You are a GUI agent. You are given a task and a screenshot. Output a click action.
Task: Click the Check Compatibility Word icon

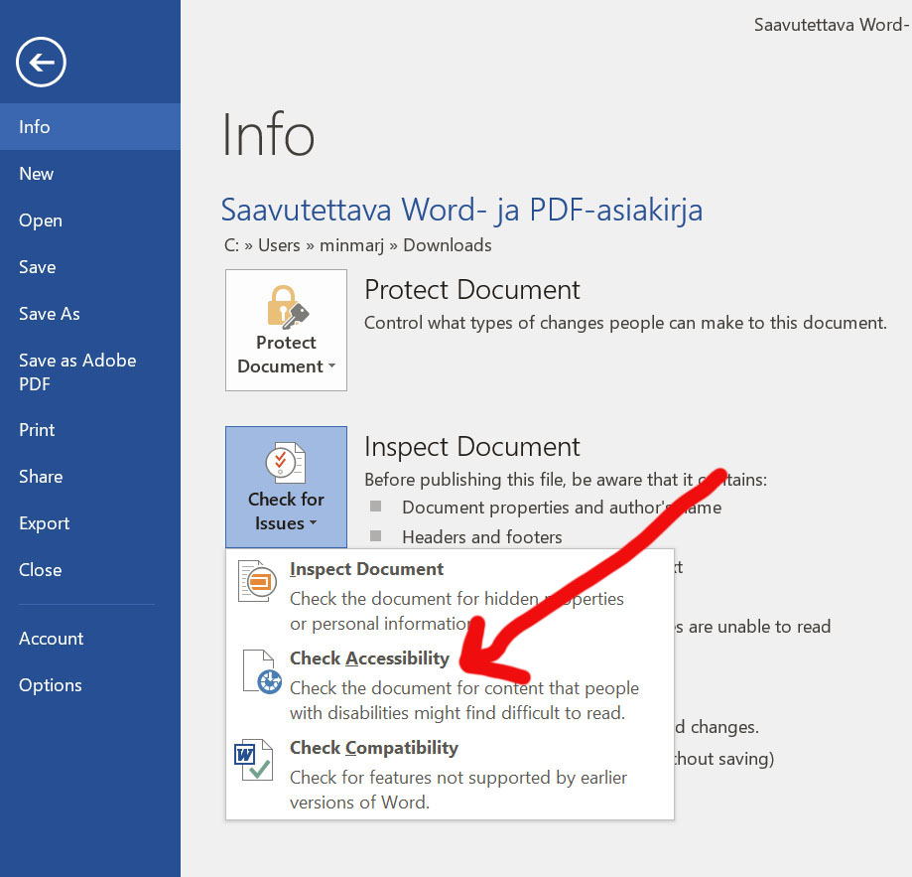pos(254,760)
